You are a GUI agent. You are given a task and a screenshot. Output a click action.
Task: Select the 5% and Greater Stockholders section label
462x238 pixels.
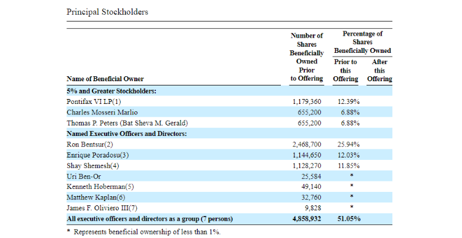111,91
